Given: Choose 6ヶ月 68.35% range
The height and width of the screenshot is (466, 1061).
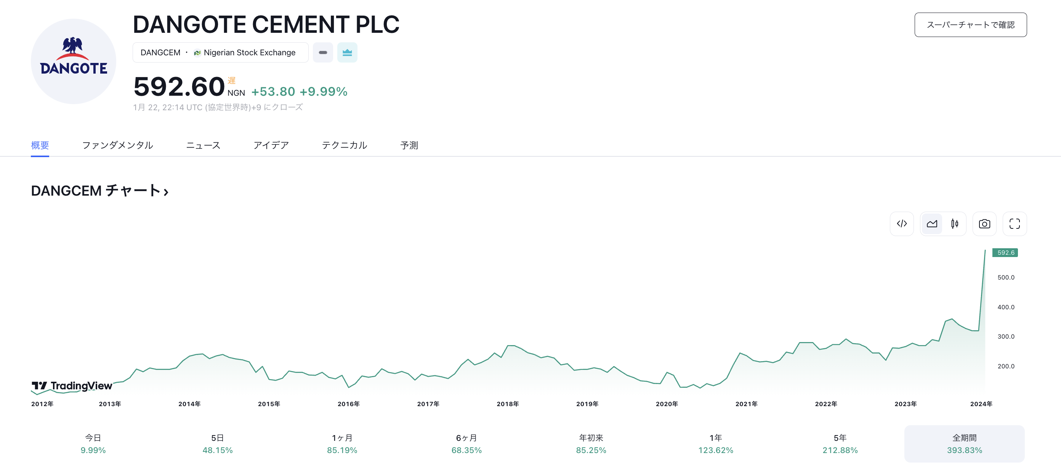Looking at the screenshot, I should pos(466,444).
